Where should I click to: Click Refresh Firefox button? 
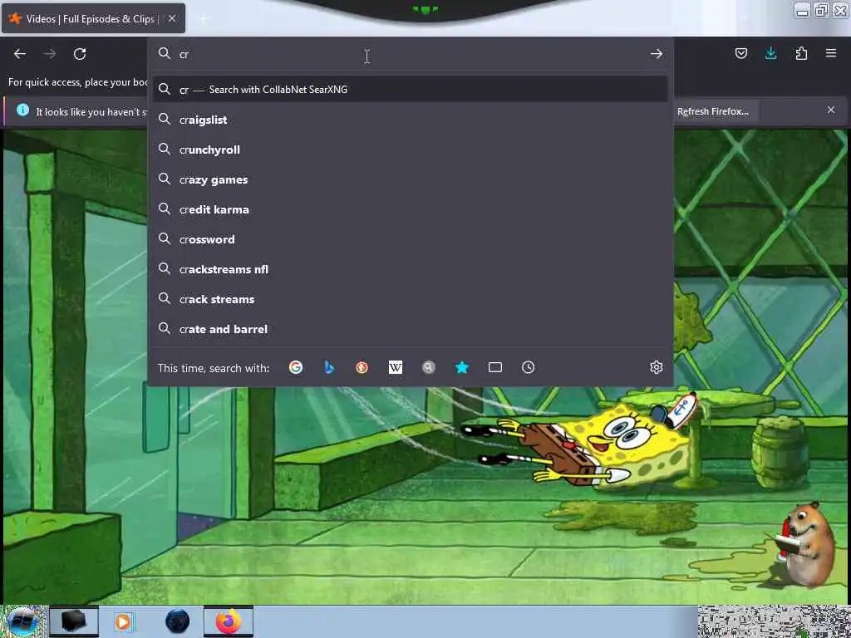click(712, 111)
